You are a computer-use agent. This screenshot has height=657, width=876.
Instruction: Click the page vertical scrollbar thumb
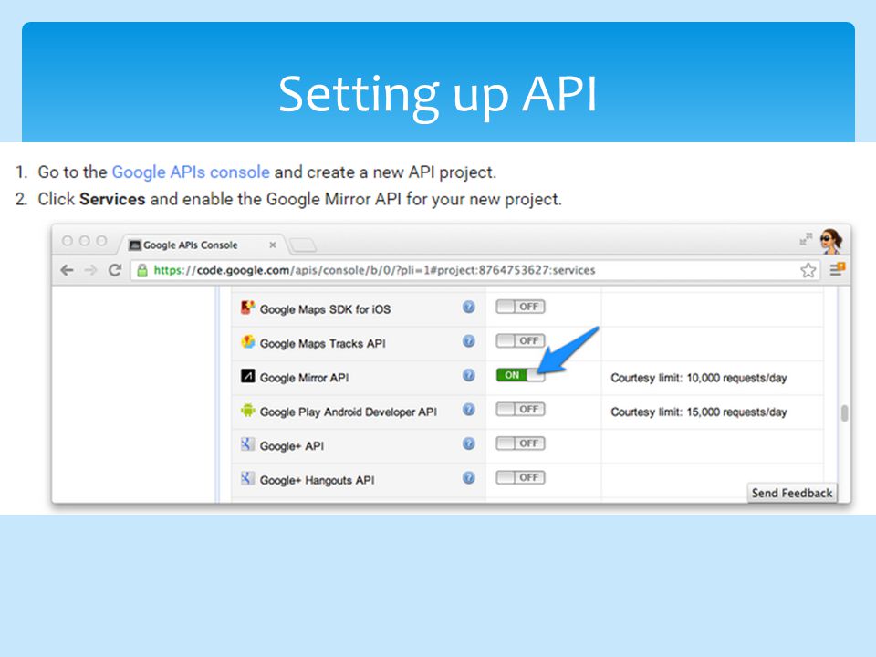point(844,413)
